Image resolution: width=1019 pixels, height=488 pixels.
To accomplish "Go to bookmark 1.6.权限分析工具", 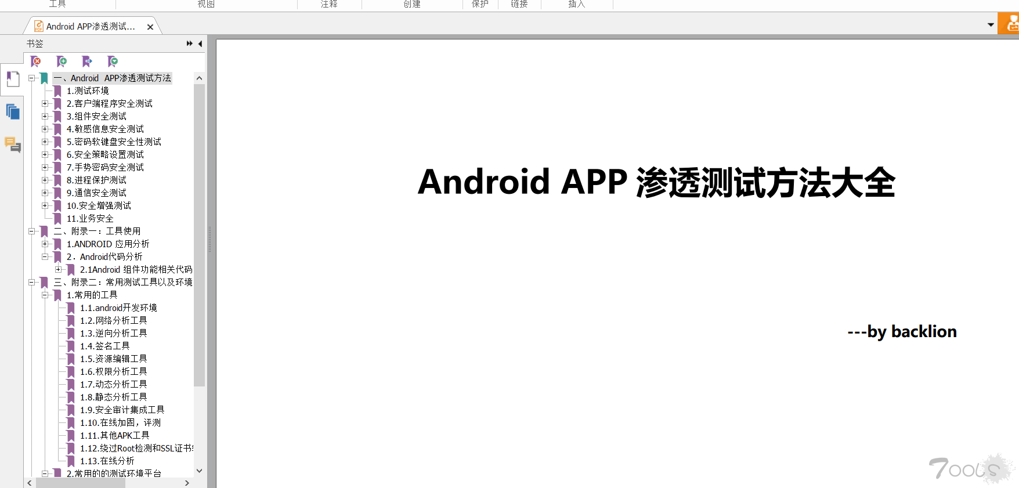I will click(114, 371).
